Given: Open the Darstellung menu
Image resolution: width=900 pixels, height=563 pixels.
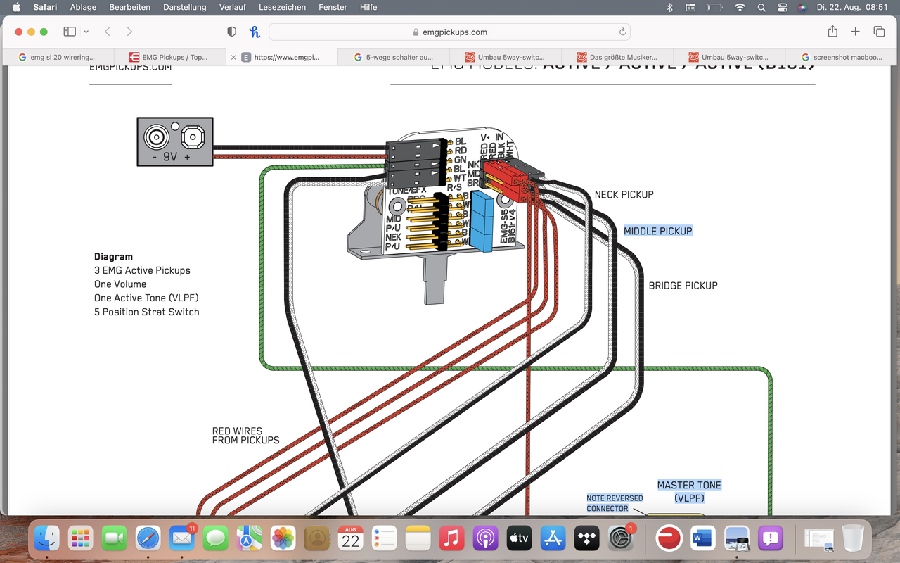Looking at the screenshot, I should click(184, 7).
